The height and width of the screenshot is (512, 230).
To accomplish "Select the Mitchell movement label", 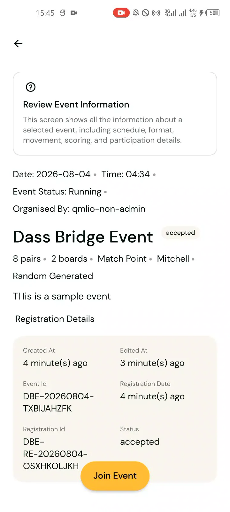I will coord(173,259).
